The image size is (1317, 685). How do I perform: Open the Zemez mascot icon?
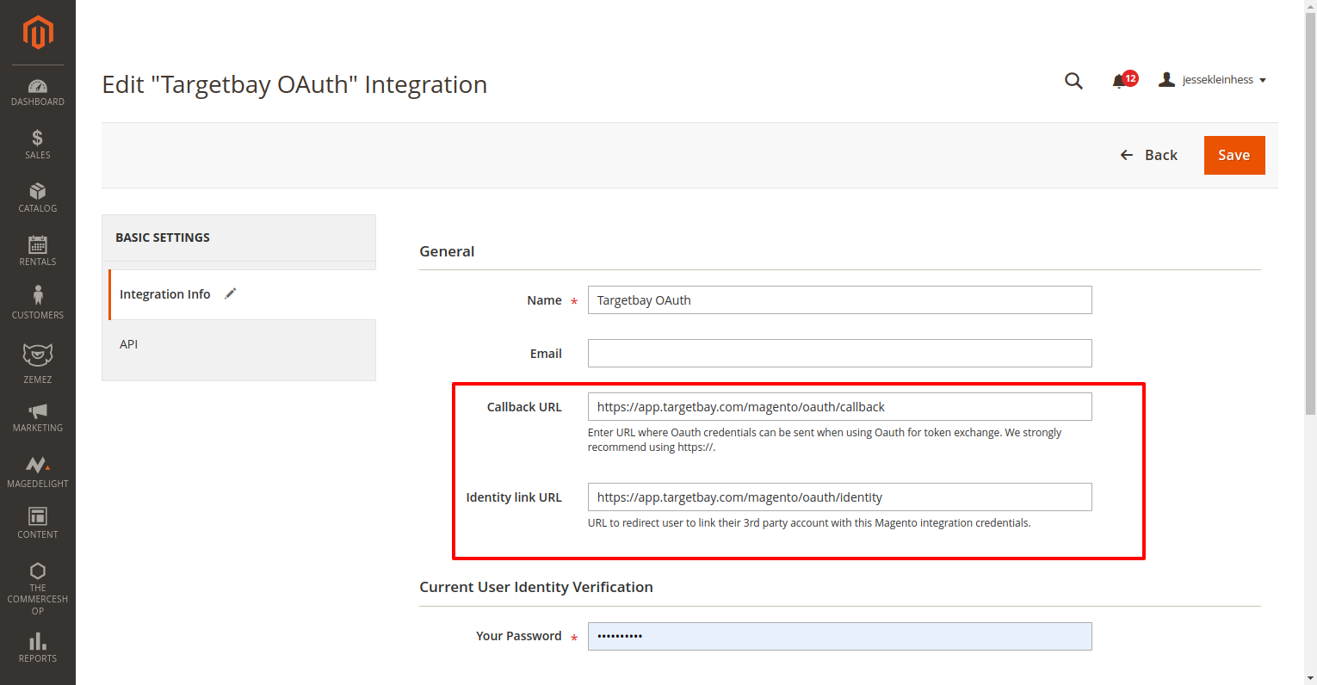[x=38, y=355]
